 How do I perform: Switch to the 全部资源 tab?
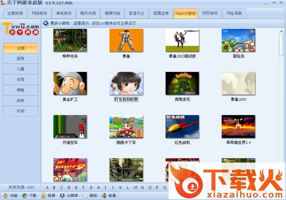pyautogui.click(x=15, y=13)
